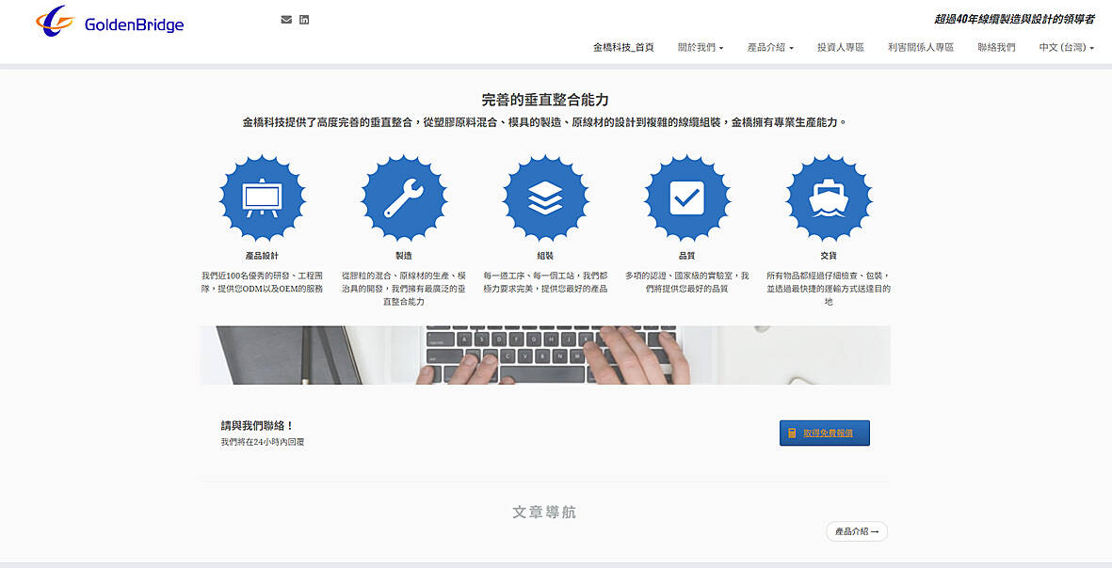Click the GoldenBridge logo

109,23
